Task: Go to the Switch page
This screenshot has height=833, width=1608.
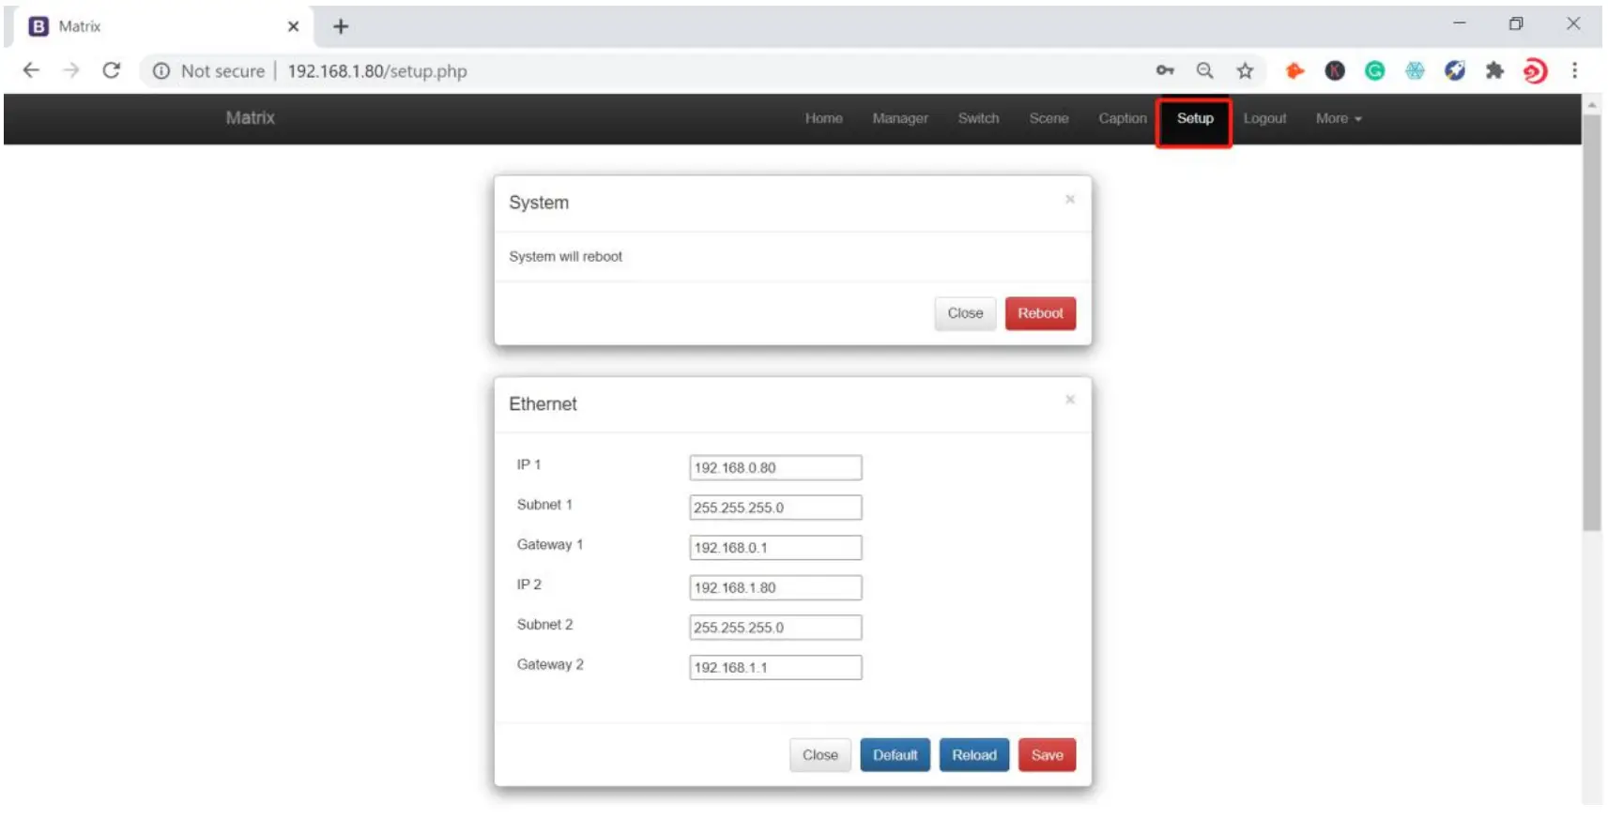Action: 978,118
